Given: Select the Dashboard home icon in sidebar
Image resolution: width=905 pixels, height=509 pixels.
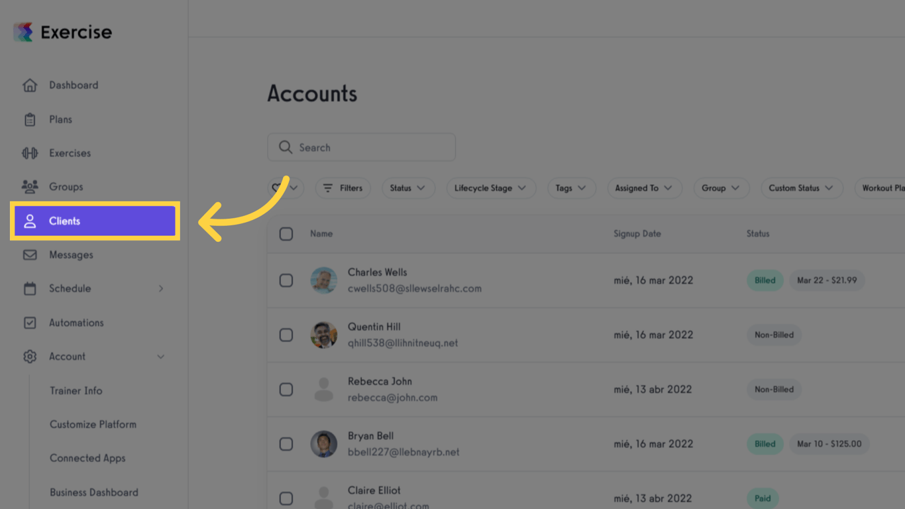Looking at the screenshot, I should 30,85.
